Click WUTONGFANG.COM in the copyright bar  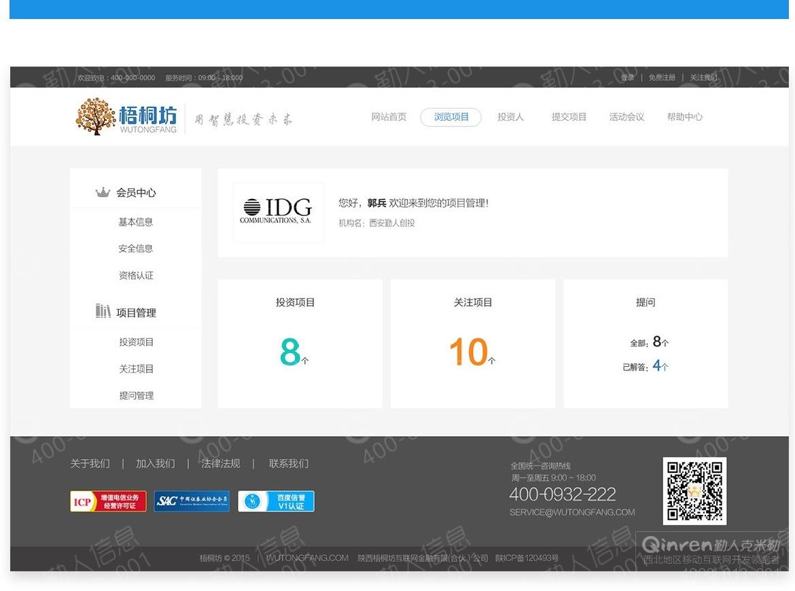tap(307, 558)
